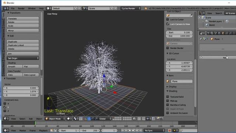Open the pivot point selector icon
Screen dimensions: 236x133
(75, 119)
